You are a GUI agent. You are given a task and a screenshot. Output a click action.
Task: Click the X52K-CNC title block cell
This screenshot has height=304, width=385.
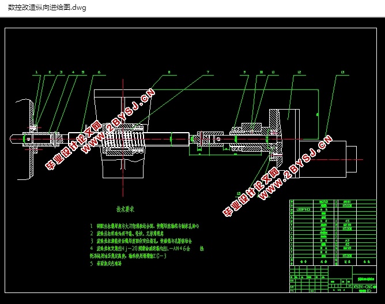(x=364, y=287)
